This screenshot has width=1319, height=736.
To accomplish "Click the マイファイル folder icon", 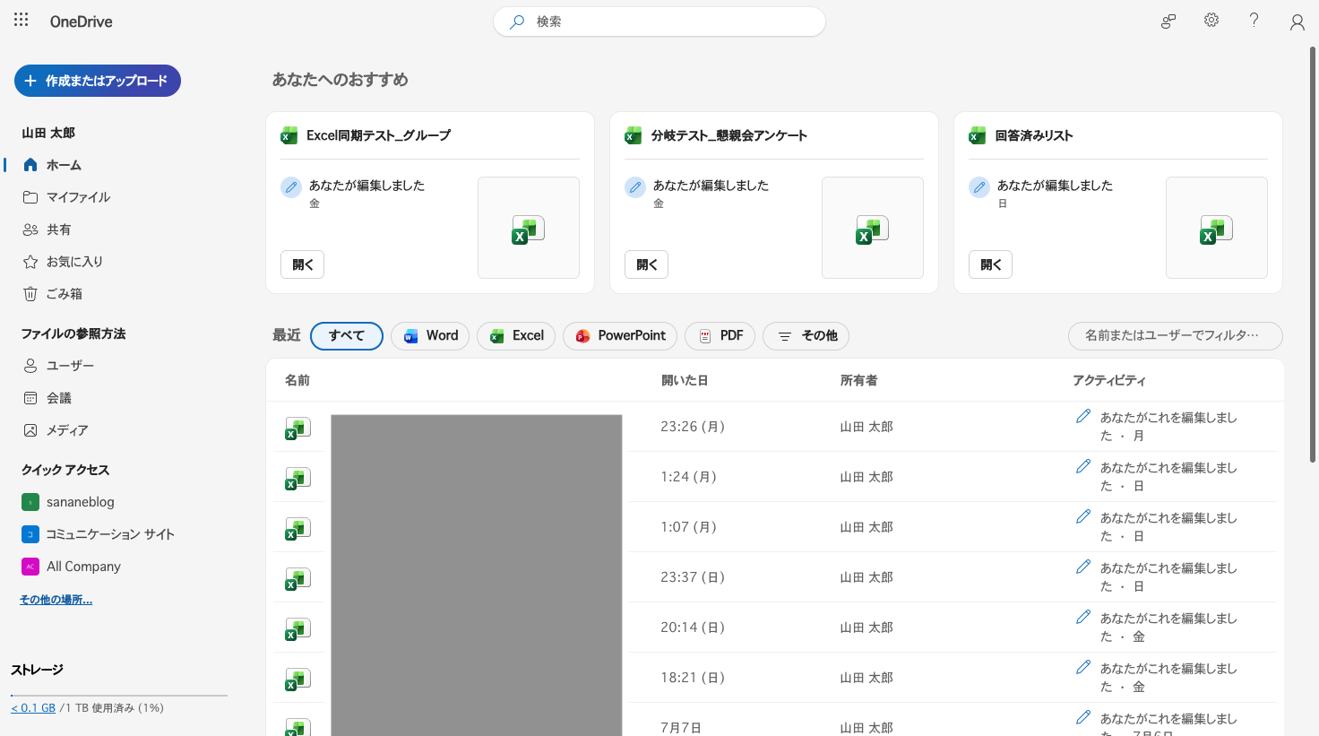I will 30,197.
